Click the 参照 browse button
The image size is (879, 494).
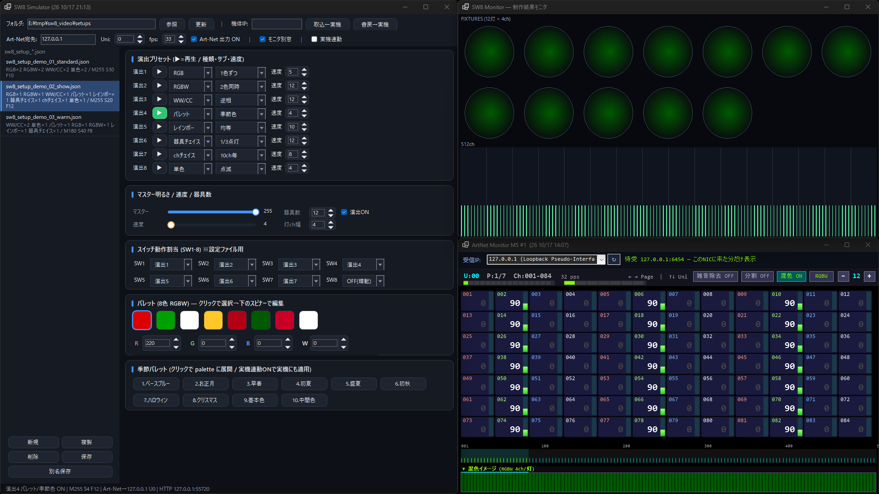tap(172, 25)
